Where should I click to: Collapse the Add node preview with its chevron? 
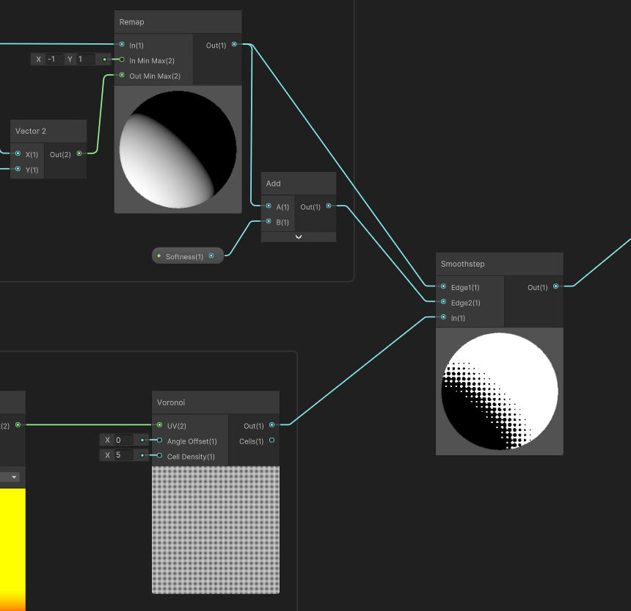point(298,236)
